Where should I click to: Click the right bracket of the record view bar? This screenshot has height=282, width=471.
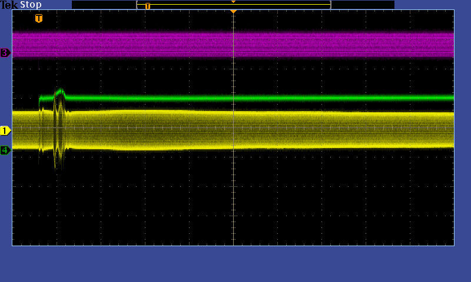pyautogui.click(x=330, y=5)
